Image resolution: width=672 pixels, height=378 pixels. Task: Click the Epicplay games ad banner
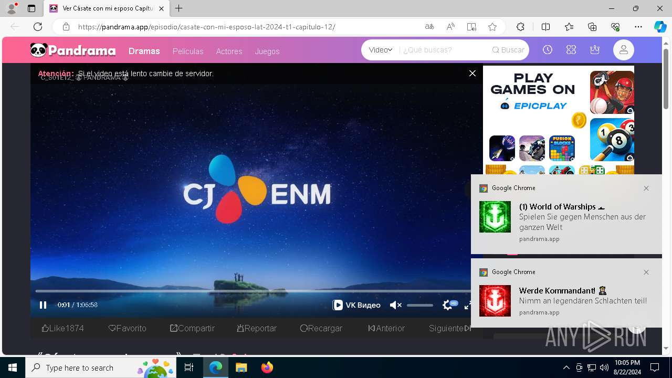coord(559,121)
